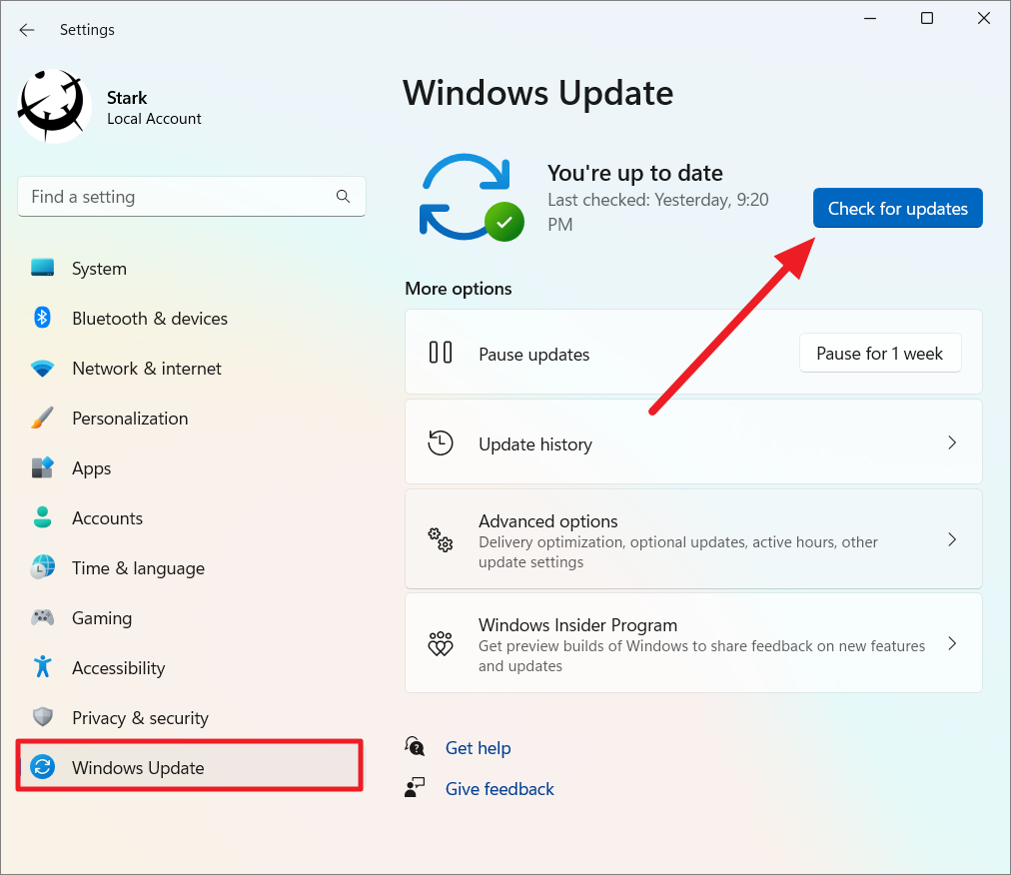Click the Windows Update sidebar icon
The image size is (1011, 875).
[43, 767]
